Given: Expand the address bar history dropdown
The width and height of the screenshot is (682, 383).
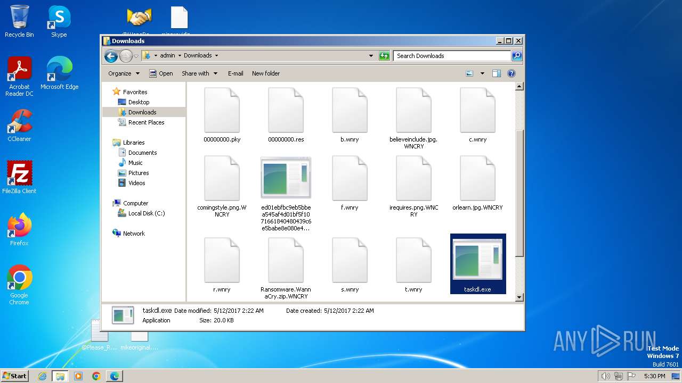Looking at the screenshot, I should 371,55.
